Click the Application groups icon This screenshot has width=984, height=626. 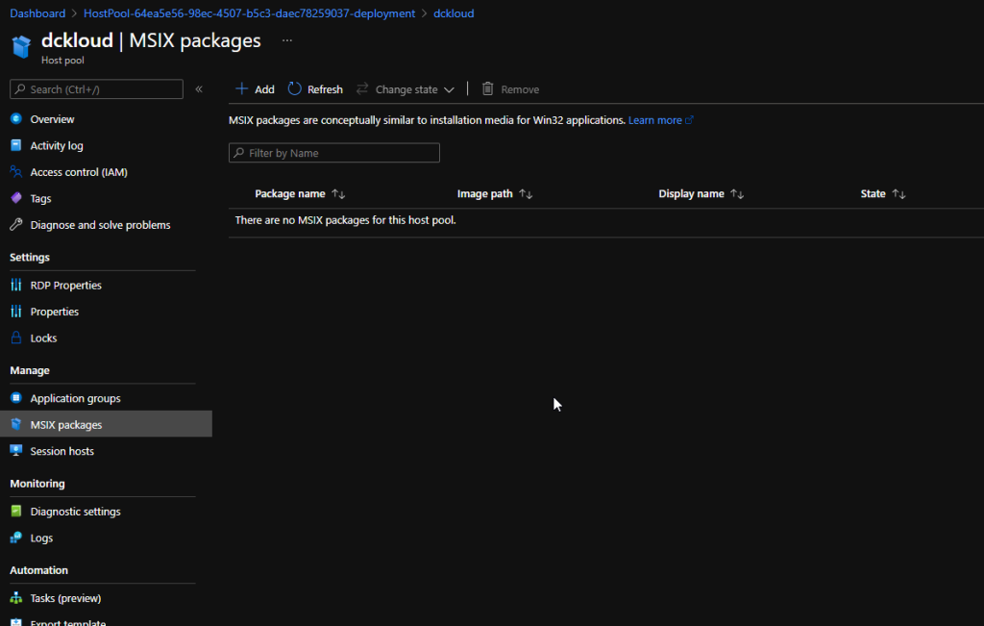(x=16, y=397)
